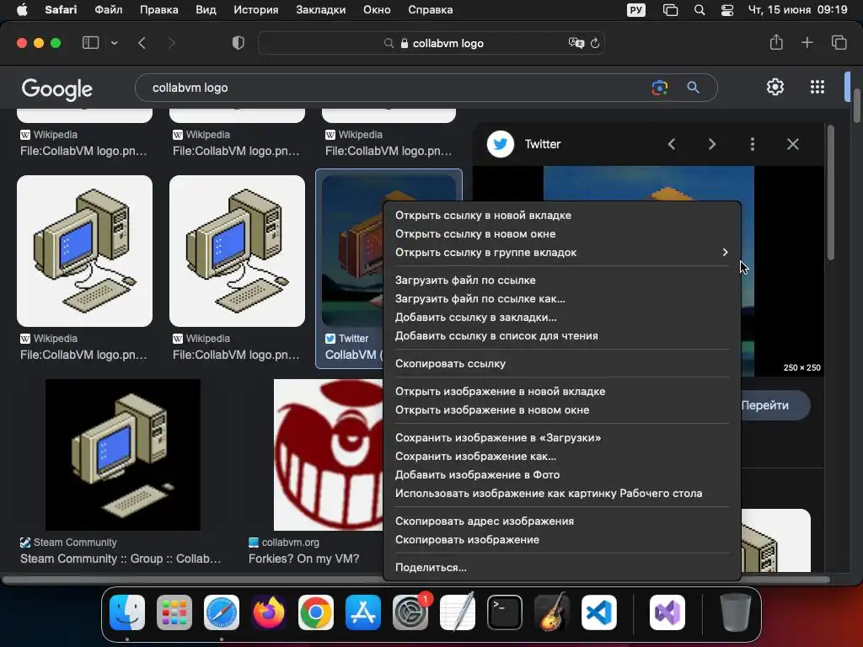Expand the sidebar dropdown chevron
The height and width of the screenshot is (647, 863).
115,43
